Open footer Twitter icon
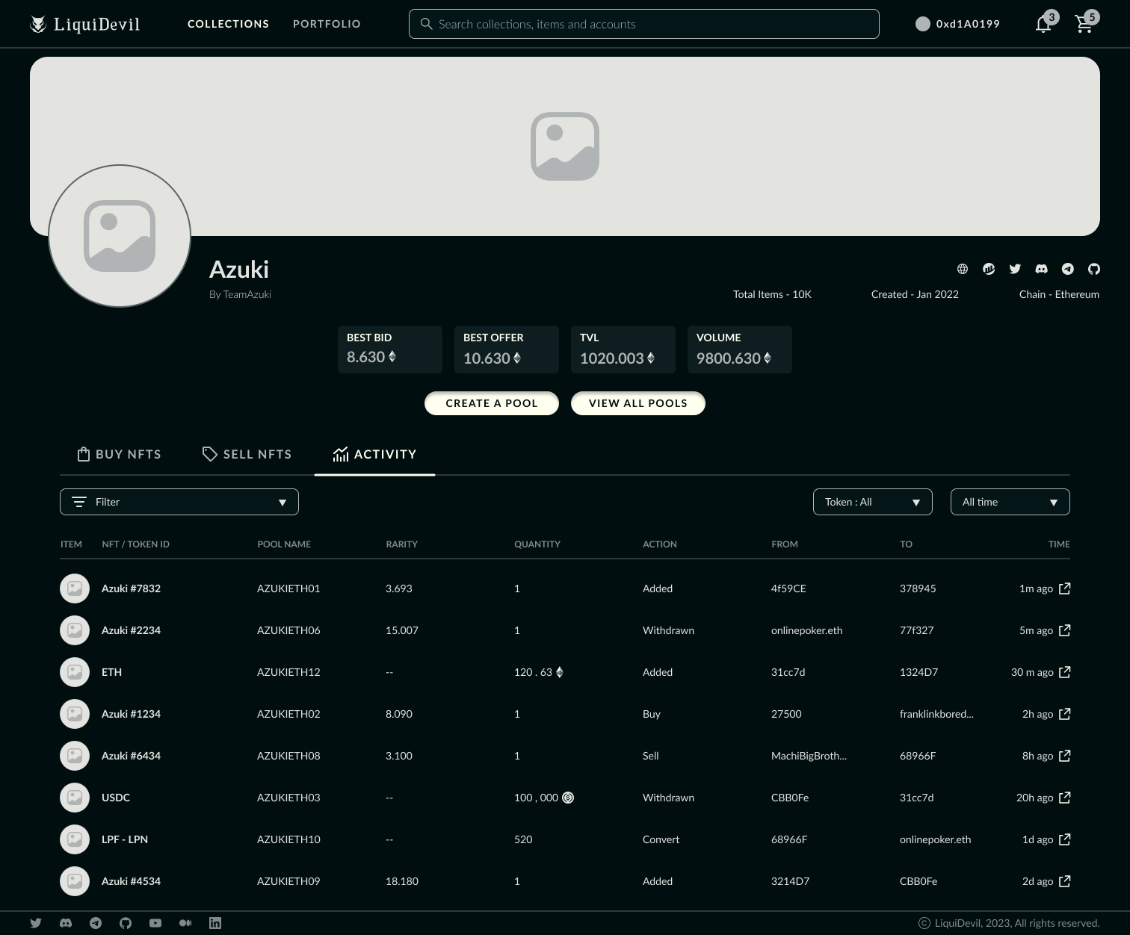The image size is (1130, 935). [36, 923]
